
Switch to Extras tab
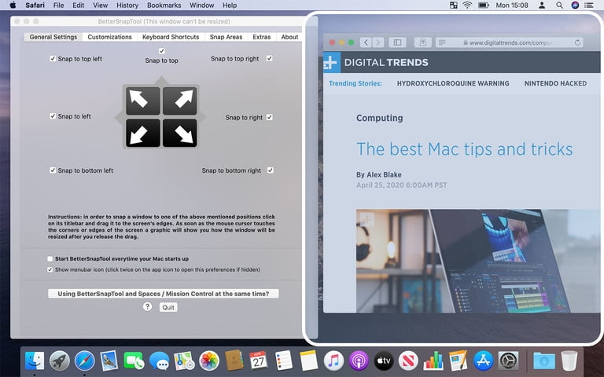(x=262, y=37)
